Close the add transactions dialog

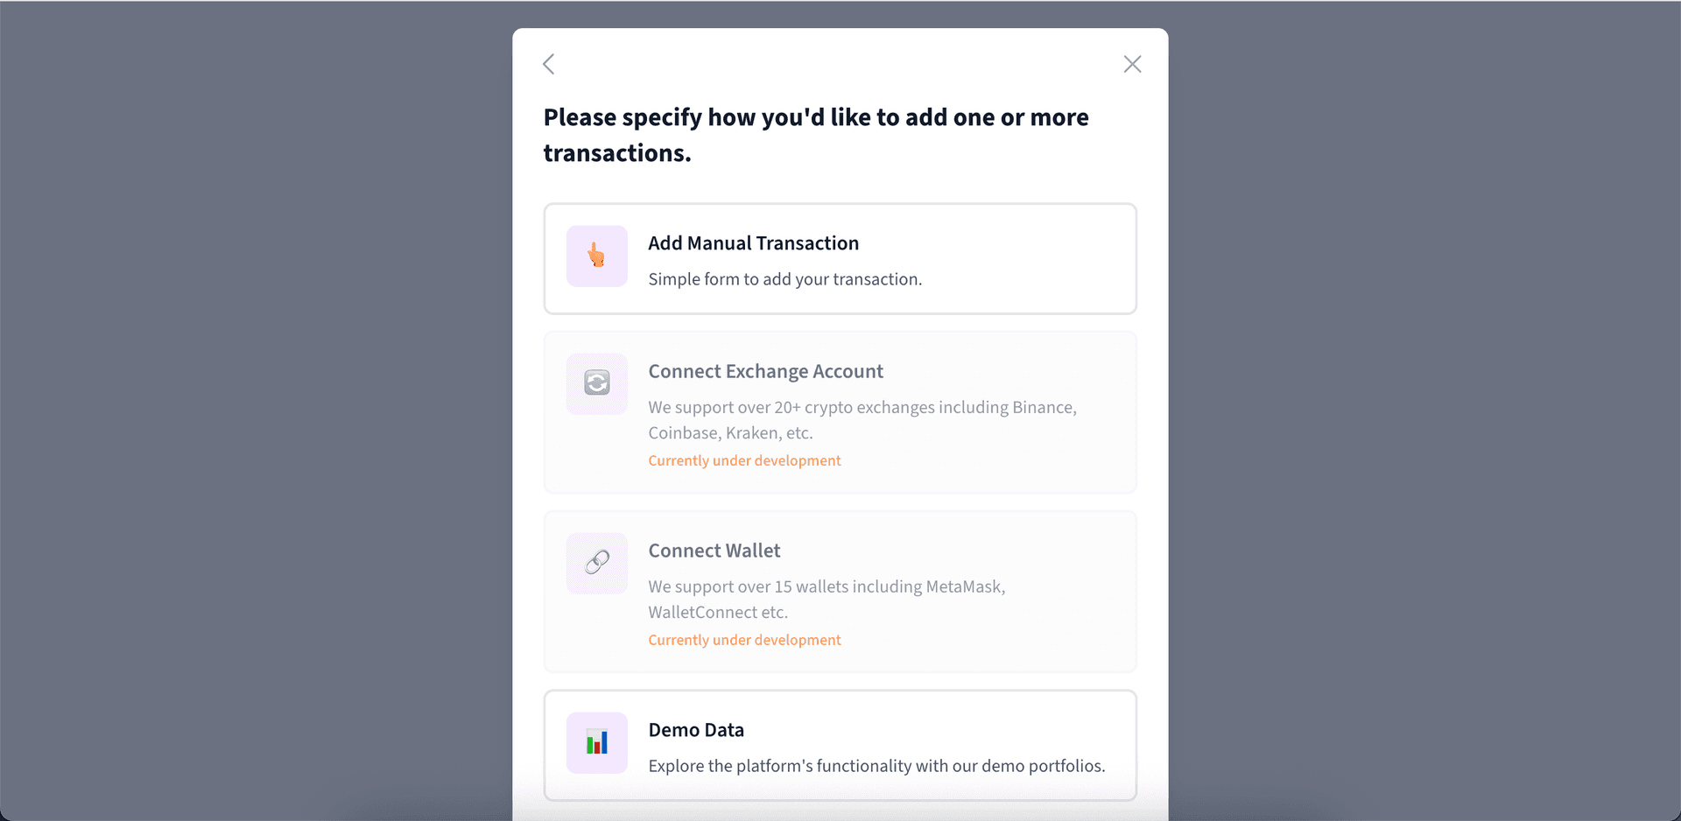point(1132,64)
